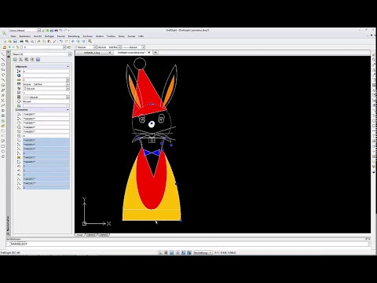377x283 pixels.
Task: Activate the Property Painter toolbar icon
Action: (54, 42)
